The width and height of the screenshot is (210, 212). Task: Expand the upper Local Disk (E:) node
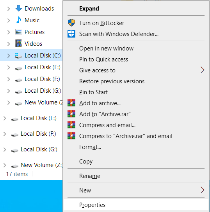9,67
